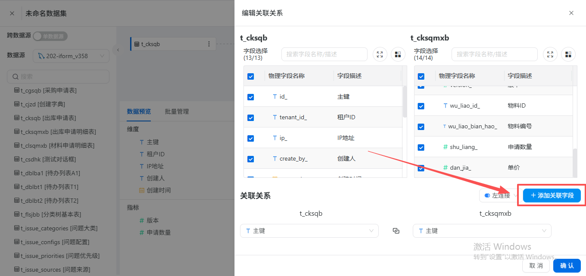The width and height of the screenshot is (586, 276).
Task: Open the 202-iform_v358 data source dropdown
Action: pos(71,56)
